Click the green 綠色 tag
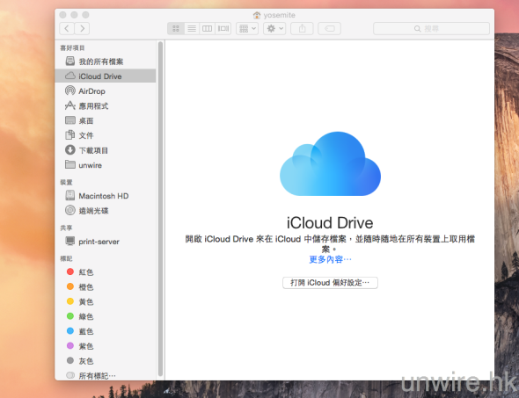Image resolution: width=519 pixels, height=398 pixels. point(106,316)
